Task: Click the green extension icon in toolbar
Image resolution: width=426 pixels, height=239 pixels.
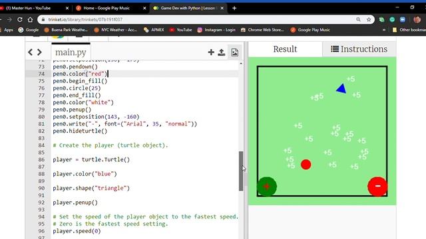Action: [x=381, y=19]
